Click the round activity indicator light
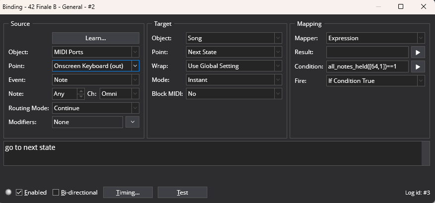Screen dimensions: 435x203 [8, 192]
